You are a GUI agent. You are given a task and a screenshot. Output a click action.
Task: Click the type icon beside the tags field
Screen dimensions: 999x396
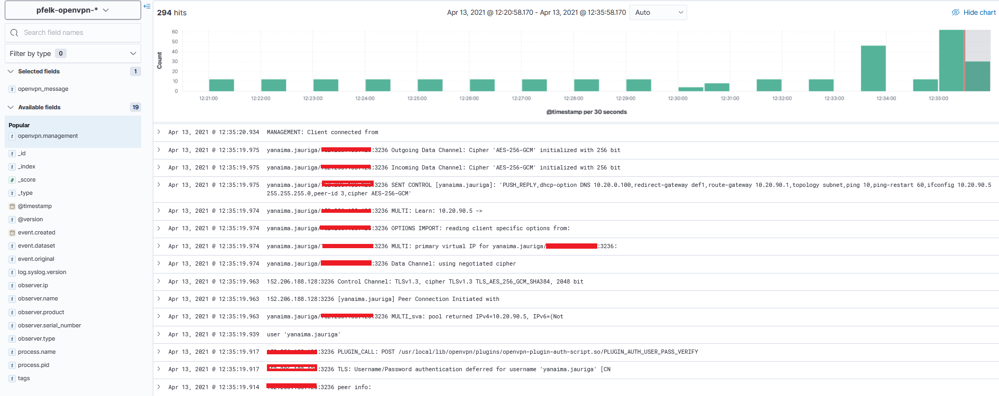(12, 379)
